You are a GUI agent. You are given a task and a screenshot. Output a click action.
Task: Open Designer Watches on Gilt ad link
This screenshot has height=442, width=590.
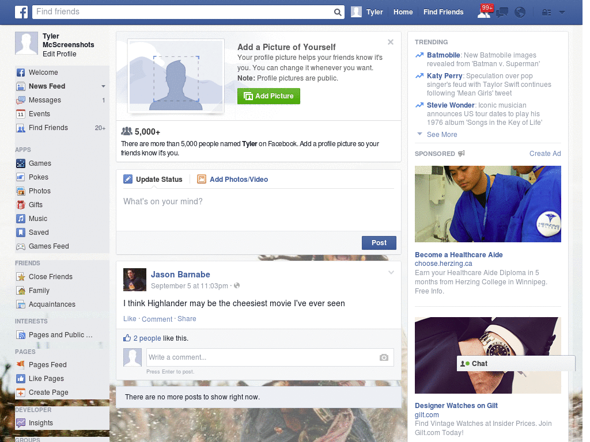tap(456, 406)
